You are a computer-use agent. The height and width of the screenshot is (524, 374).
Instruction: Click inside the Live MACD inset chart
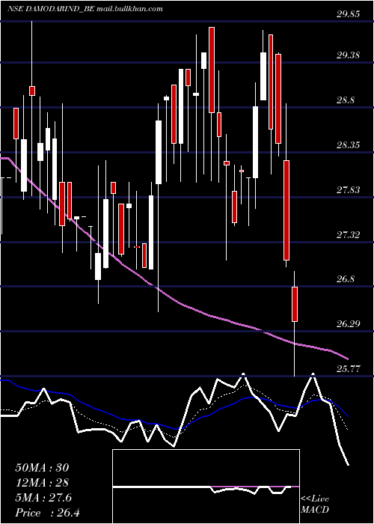click(206, 487)
